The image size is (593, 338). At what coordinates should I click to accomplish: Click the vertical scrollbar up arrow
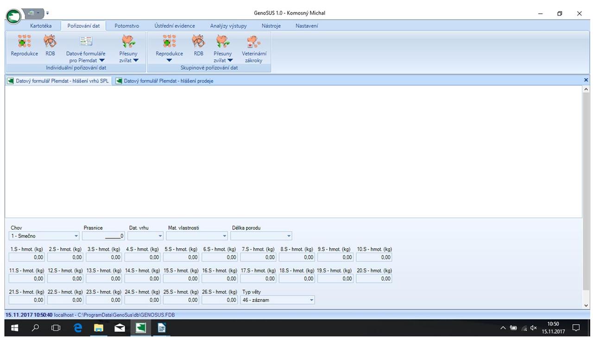click(586, 89)
